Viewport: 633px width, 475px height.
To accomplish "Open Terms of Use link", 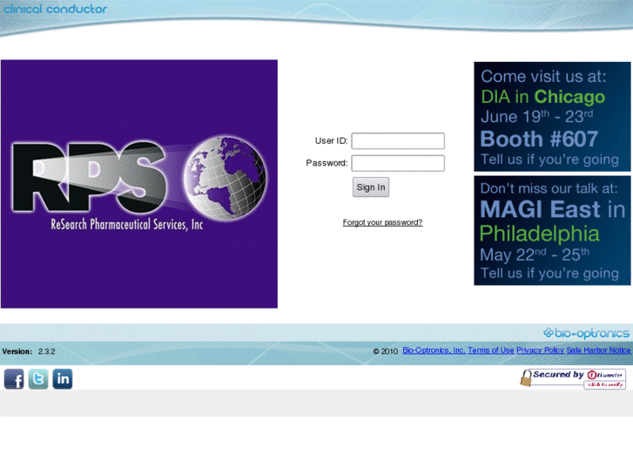I will 491,350.
